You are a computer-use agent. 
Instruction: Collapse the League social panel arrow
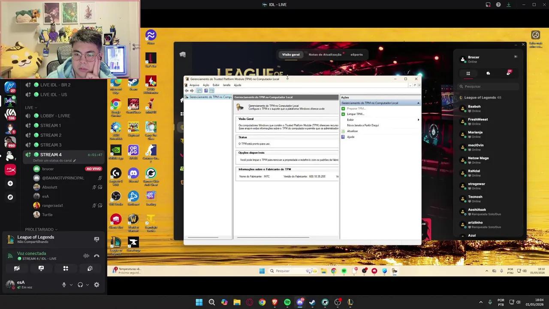(x=516, y=57)
